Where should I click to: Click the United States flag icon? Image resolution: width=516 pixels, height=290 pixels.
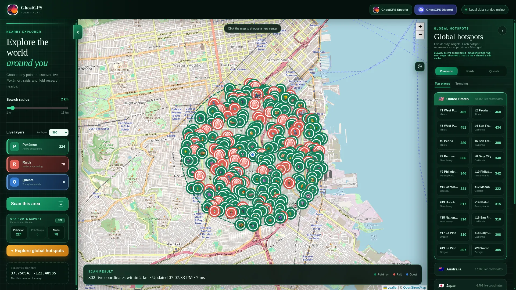[x=441, y=99]
